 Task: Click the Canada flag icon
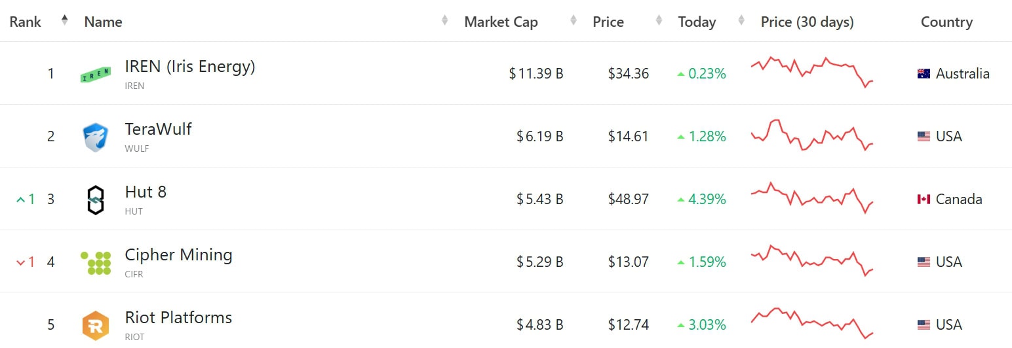tap(924, 200)
